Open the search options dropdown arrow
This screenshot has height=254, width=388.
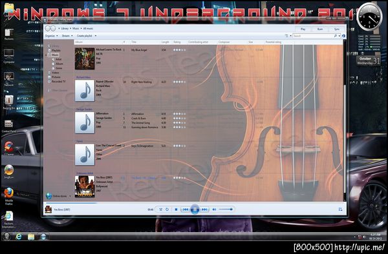(339, 36)
